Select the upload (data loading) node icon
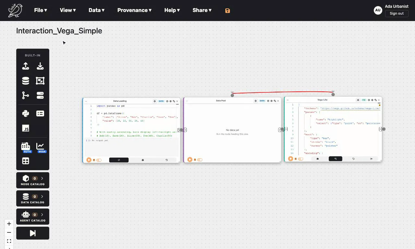Image resolution: width=415 pixels, height=249 pixels. click(26, 66)
